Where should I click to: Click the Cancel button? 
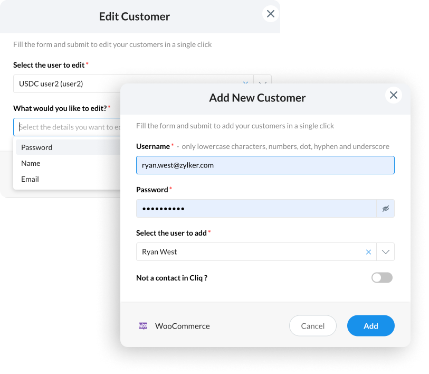(312, 326)
